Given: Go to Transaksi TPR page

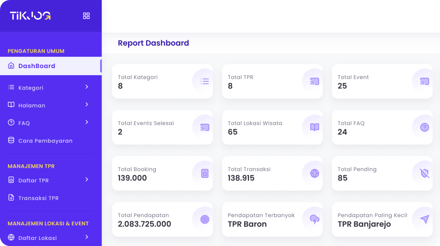Looking at the screenshot, I should tap(38, 198).
